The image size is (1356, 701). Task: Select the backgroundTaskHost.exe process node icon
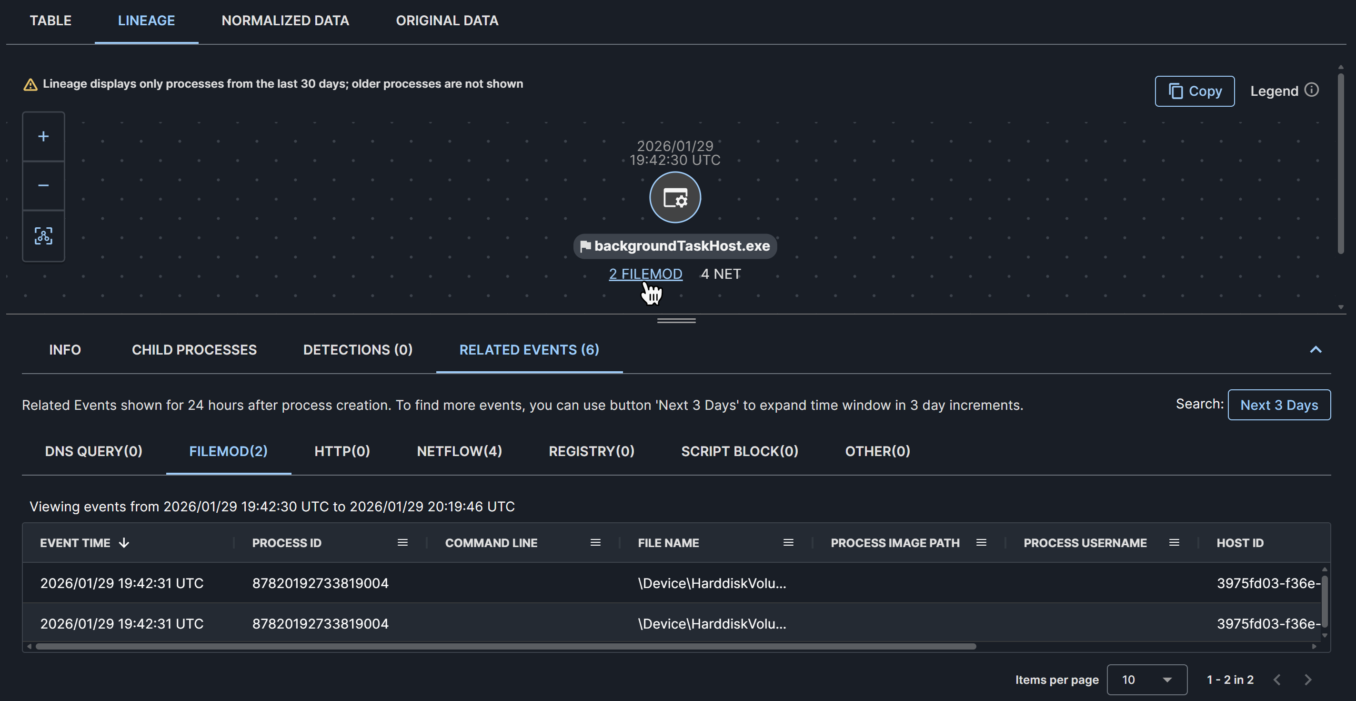675,197
